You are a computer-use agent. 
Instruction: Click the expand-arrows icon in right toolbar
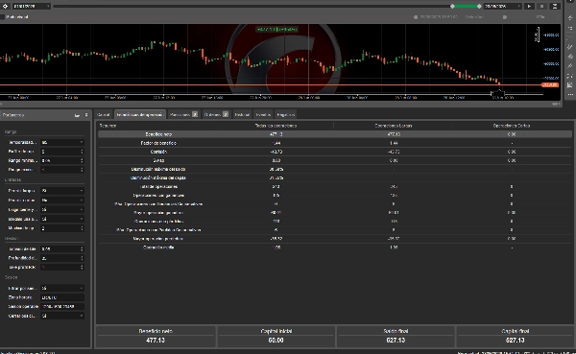coord(570,76)
